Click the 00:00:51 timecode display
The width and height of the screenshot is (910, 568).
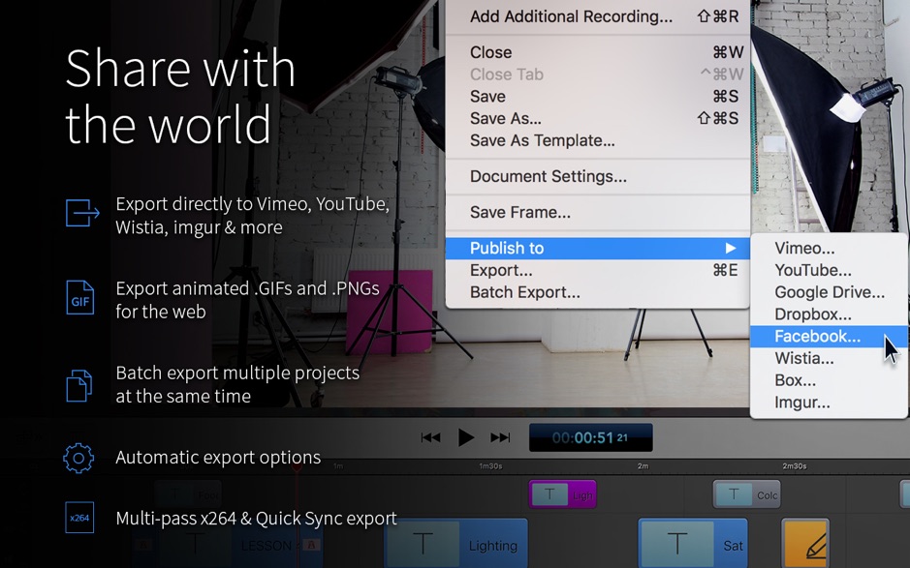(x=590, y=436)
